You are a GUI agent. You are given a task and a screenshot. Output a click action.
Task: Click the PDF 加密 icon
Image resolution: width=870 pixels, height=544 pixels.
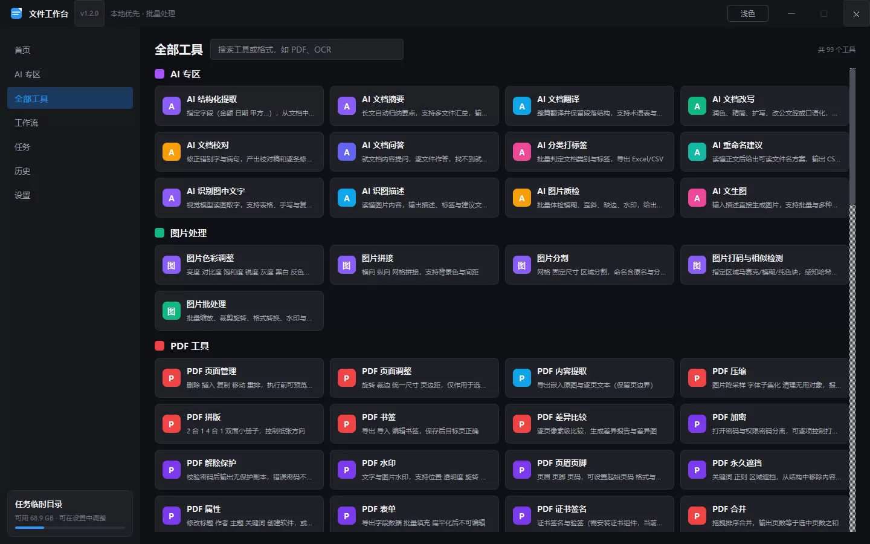(x=697, y=424)
